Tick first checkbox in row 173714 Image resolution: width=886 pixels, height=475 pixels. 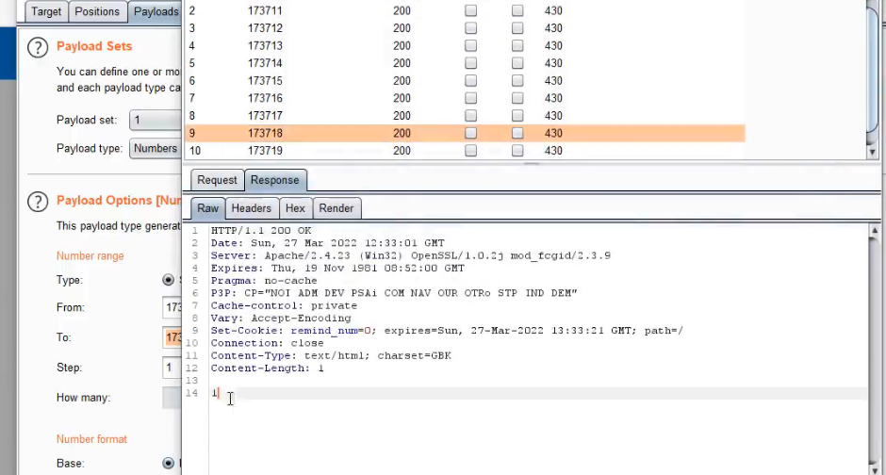click(470, 63)
